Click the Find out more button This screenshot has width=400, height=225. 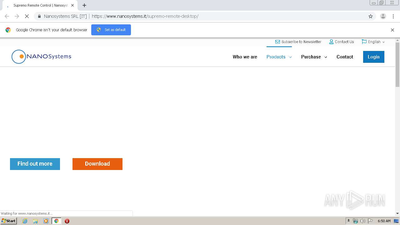click(x=35, y=164)
